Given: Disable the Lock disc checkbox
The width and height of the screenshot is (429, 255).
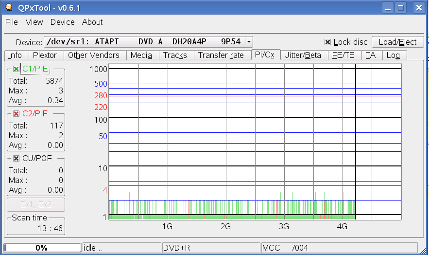Looking at the screenshot, I should click(x=328, y=42).
